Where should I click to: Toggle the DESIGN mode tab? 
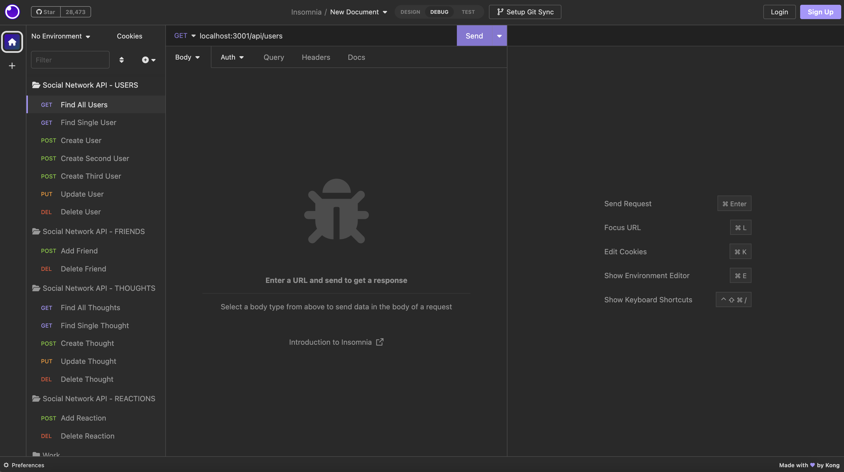point(410,12)
